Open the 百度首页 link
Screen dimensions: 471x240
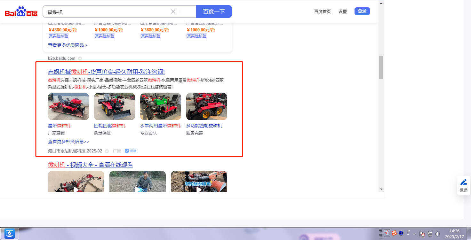(323, 12)
